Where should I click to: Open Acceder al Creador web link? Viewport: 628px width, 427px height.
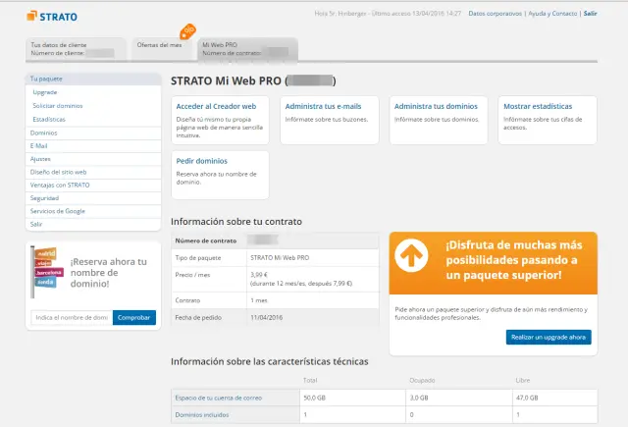coord(216,105)
